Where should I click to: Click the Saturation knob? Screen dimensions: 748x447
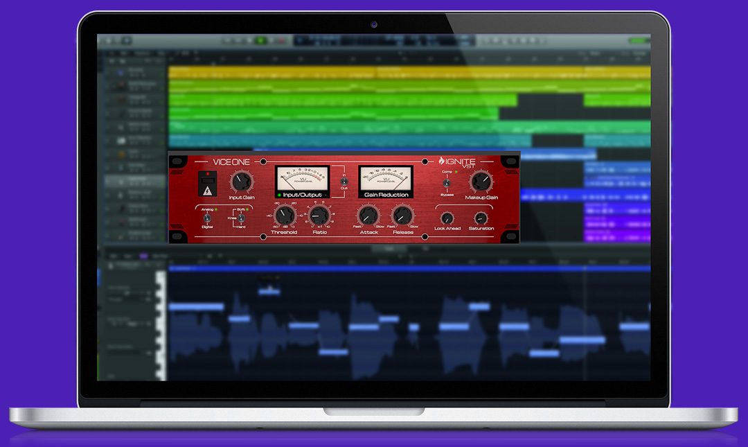481,218
